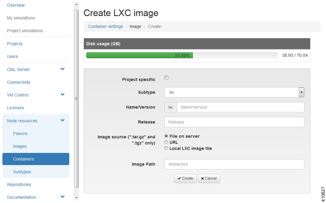
Task: Click the Cancel button
Action: click(209, 178)
